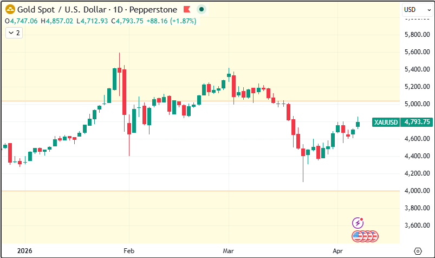Click the XAUUSD price scale label

click(386, 122)
